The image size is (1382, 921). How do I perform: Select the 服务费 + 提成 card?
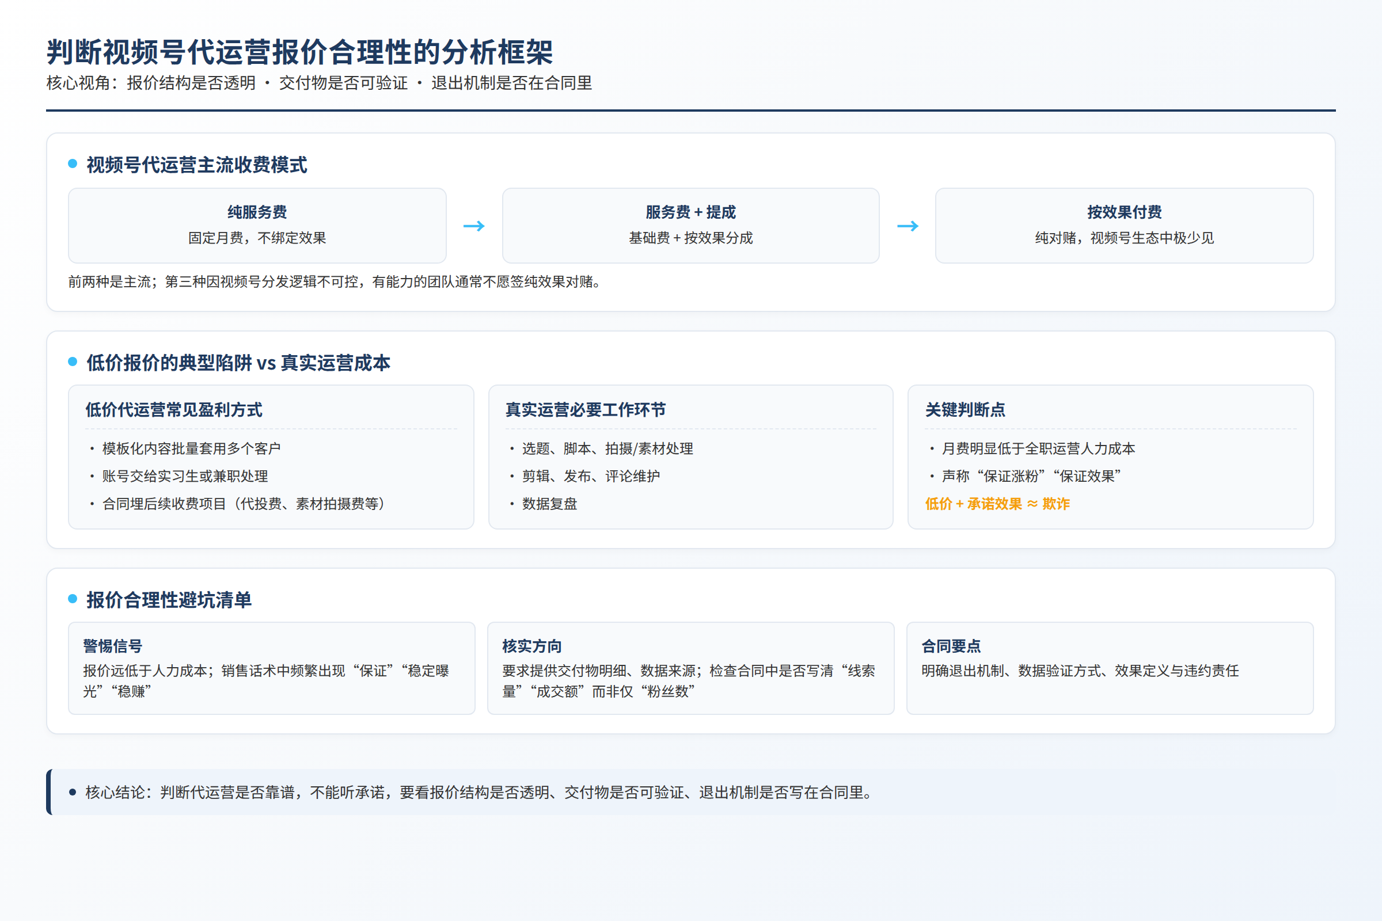pyautogui.click(x=690, y=226)
